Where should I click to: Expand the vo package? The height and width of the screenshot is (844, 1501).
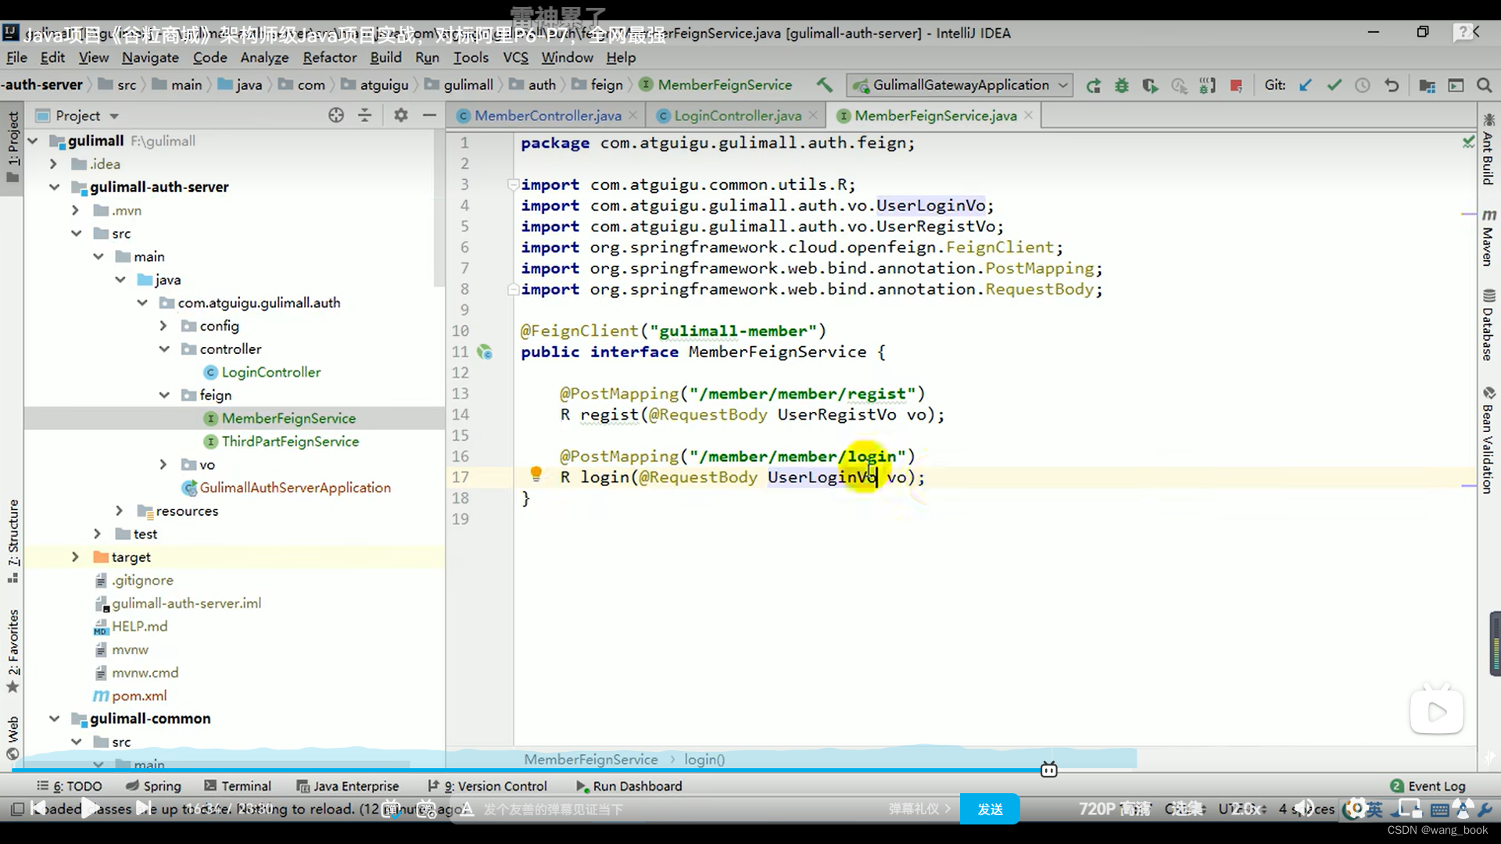(x=163, y=465)
